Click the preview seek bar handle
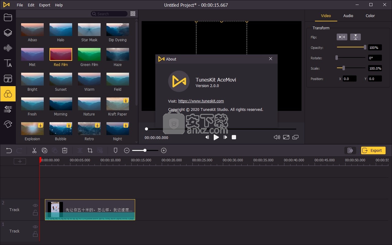The height and width of the screenshot is (245, 392). point(146,129)
